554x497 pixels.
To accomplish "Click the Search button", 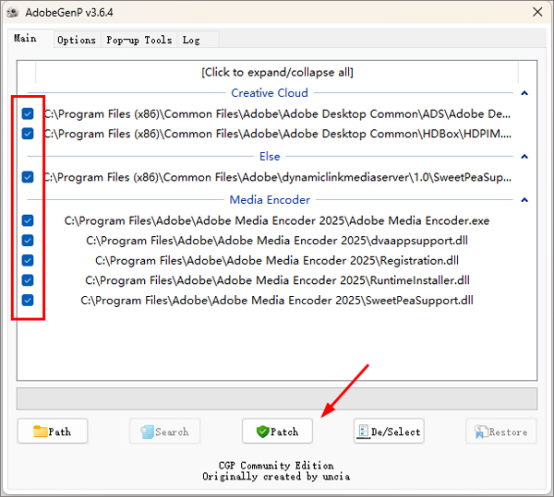I will click(x=164, y=431).
